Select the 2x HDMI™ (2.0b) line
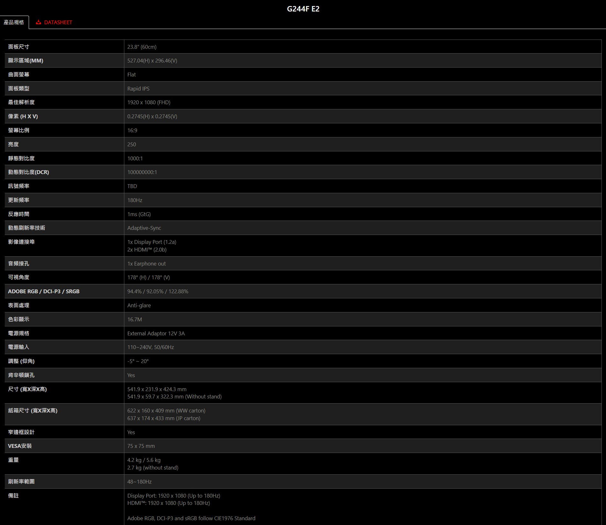This screenshot has width=606, height=525. click(x=147, y=250)
